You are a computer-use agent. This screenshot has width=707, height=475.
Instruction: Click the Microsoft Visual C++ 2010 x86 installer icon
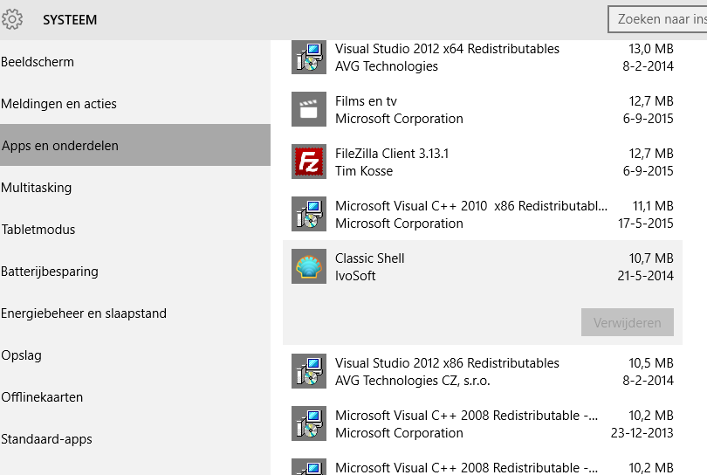309,214
